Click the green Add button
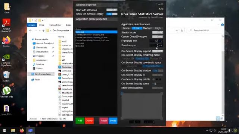This screenshot has width=239, height=134. tap(80, 121)
